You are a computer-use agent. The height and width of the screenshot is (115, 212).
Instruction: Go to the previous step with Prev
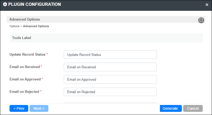click(x=19, y=108)
